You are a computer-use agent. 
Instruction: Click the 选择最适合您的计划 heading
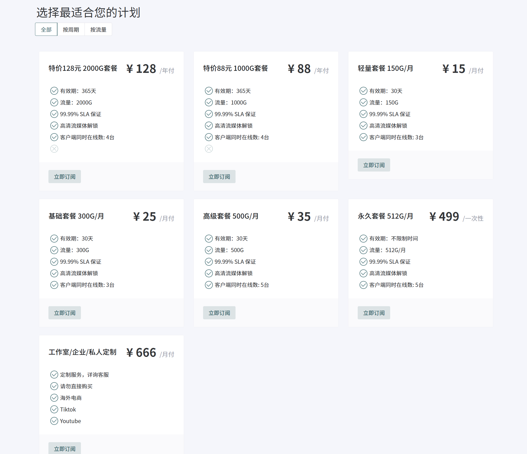(x=88, y=12)
